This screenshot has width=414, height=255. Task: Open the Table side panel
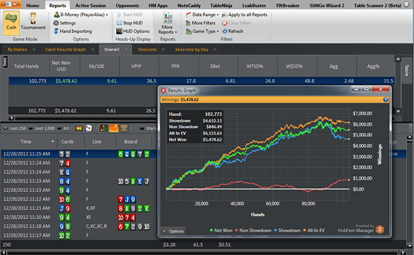pyautogui.click(x=407, y=70)
